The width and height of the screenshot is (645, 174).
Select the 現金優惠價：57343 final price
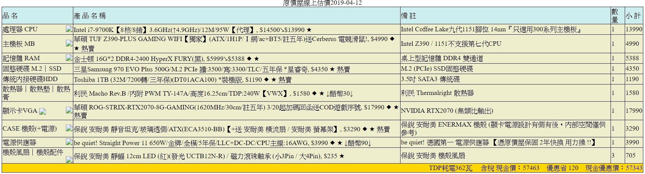(614, 168)
